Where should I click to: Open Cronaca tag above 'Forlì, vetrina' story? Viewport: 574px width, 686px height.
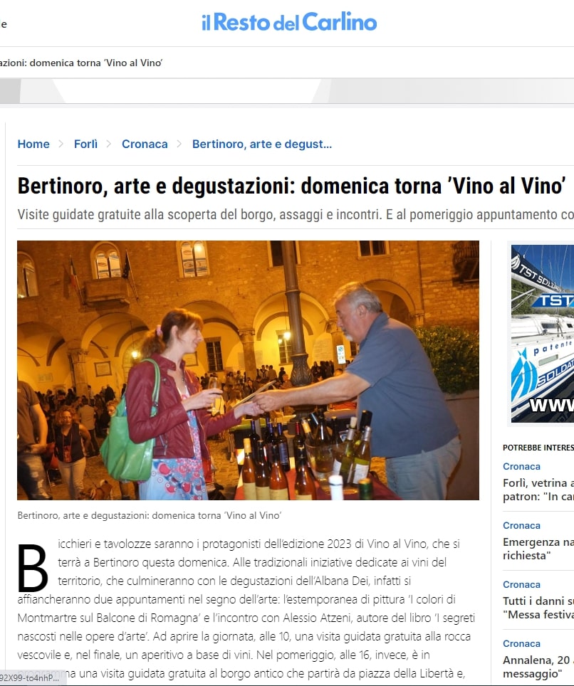(x=521, y=466)
